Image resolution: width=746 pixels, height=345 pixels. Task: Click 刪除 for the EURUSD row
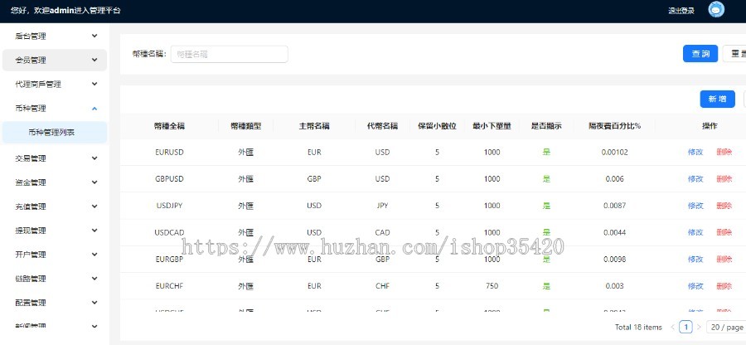724,153
